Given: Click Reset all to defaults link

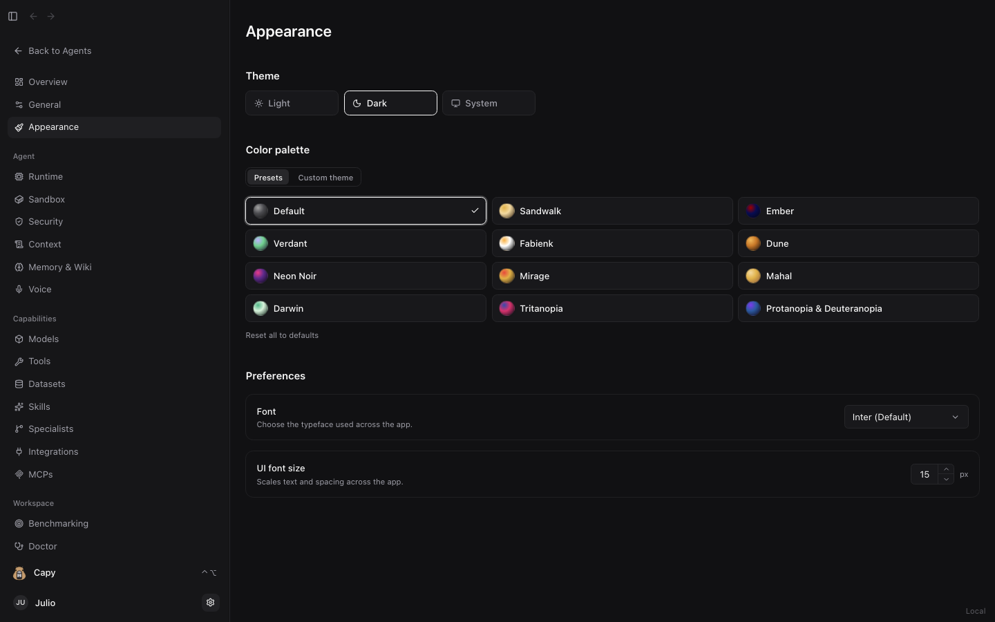Looking at the screenshot, I should coord(282,335).
